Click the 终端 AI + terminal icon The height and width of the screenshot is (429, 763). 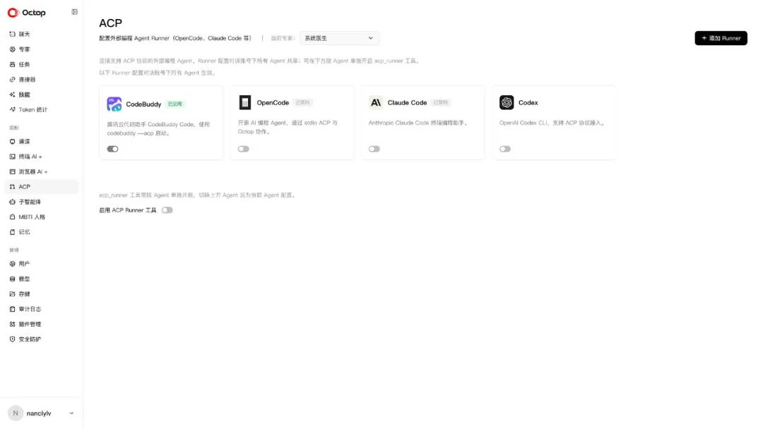coord(12,157)
